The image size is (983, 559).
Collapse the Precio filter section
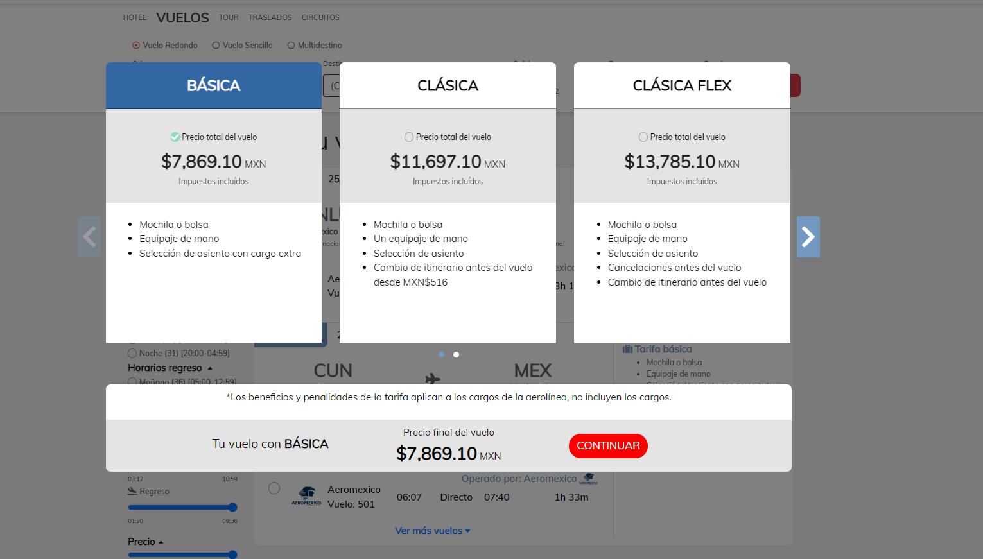point(161,542)
